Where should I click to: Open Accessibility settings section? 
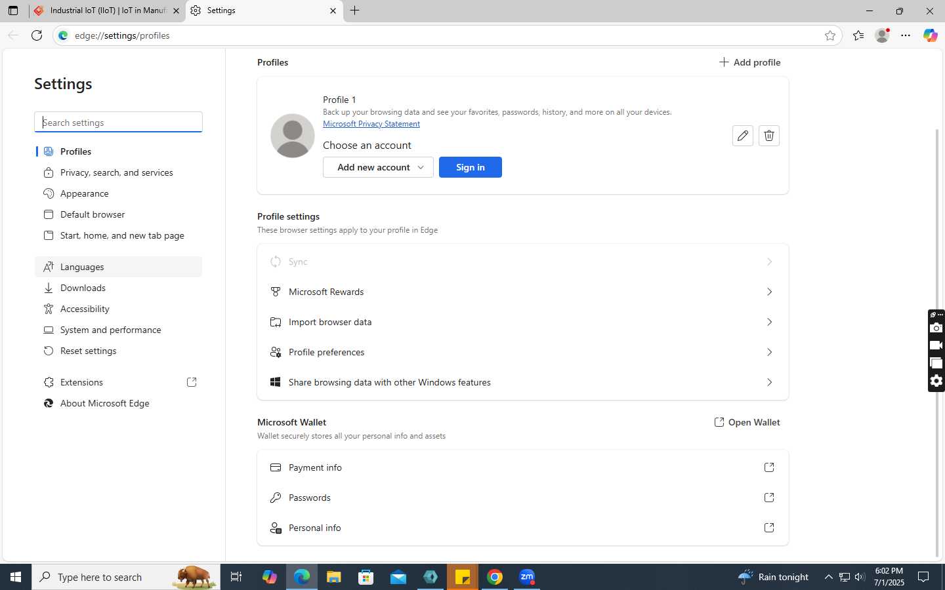click(x=118, y=309)
